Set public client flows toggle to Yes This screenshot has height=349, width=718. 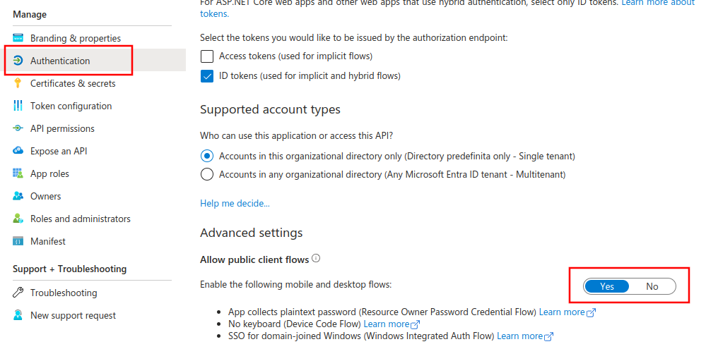[607, 286]
